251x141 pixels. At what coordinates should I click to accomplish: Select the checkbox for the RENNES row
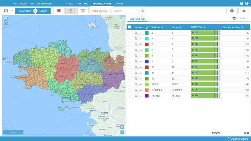click(x=130, y=96)
